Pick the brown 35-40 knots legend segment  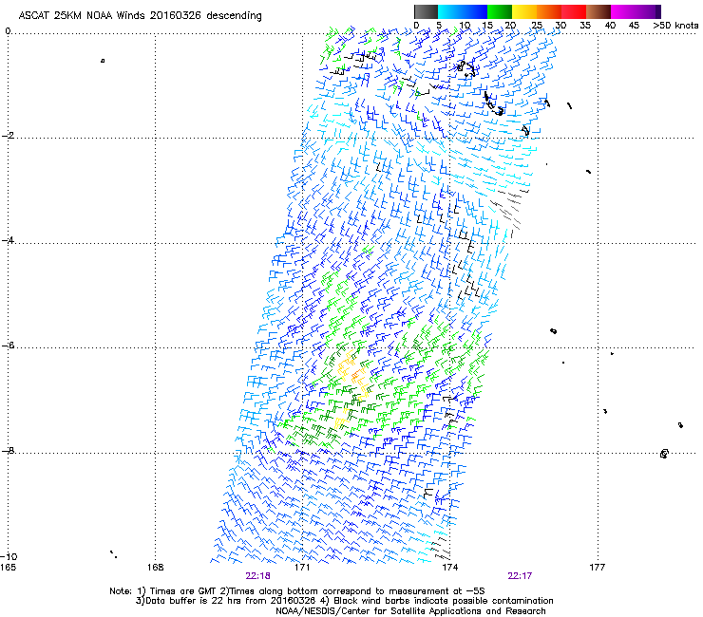[x=598, y=11]
